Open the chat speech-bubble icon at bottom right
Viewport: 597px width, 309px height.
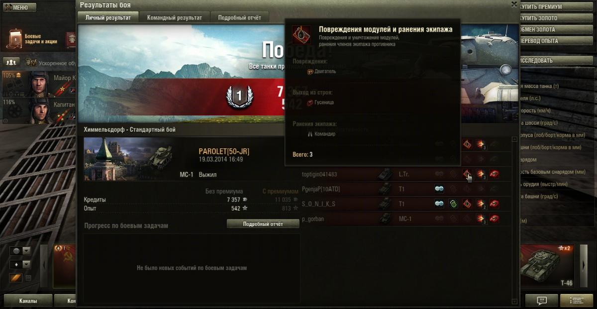pyautogui.click(x=542, y=301)
